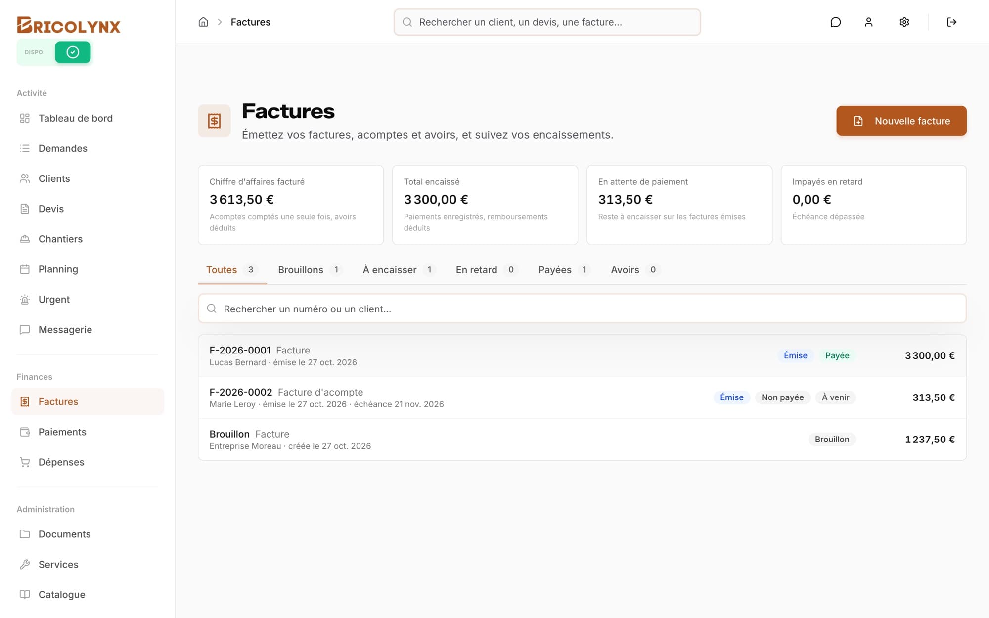Select the Toutes tab
This screenshot has height=618, width=989.
click(x=232, y=270)
